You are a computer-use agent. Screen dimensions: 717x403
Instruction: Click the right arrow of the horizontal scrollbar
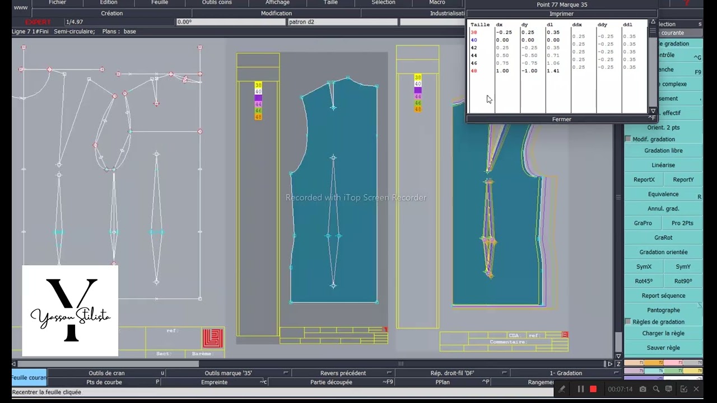[x=610, y=364]
